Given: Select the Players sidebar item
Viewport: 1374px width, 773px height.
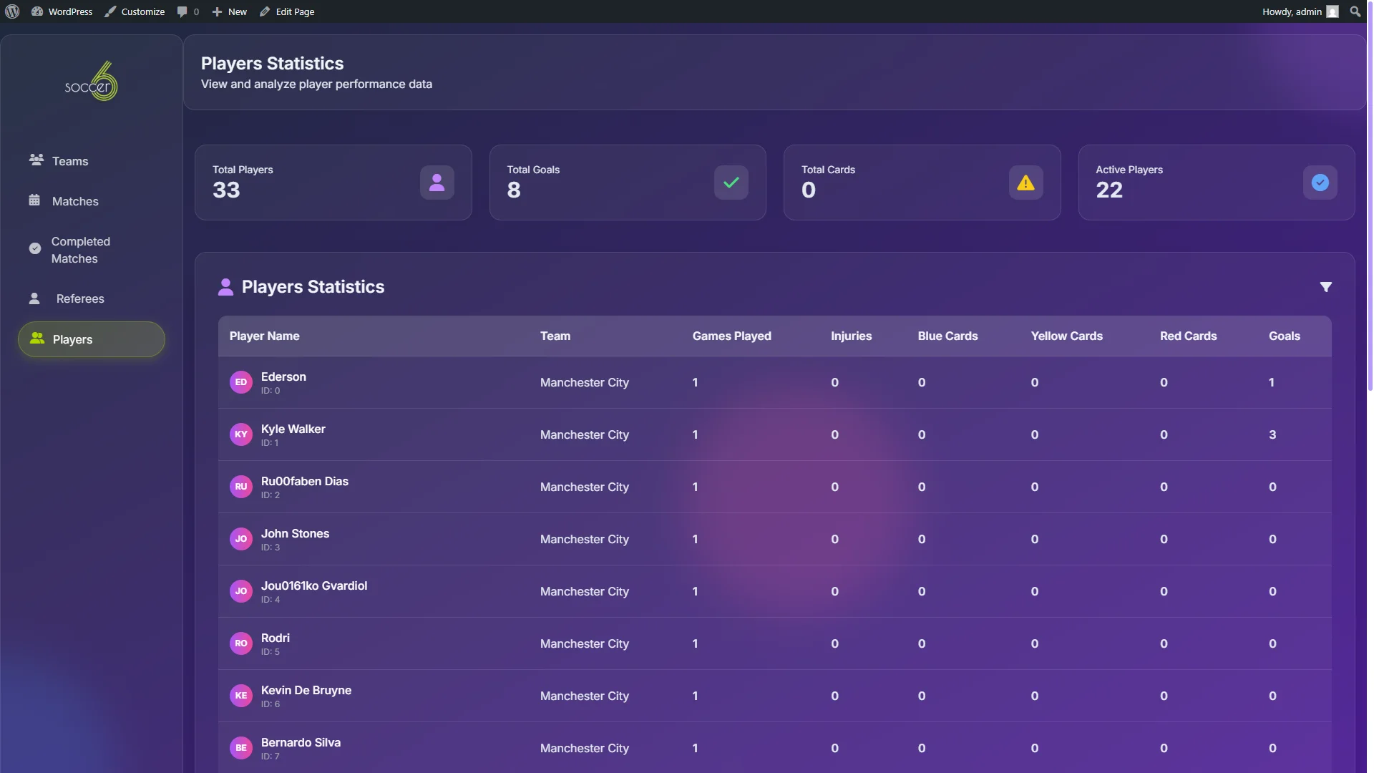Looking at the screenshot, I should point(92,339).
